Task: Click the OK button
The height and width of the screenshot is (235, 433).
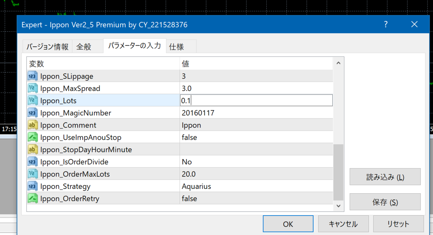Action: [288, 224]
